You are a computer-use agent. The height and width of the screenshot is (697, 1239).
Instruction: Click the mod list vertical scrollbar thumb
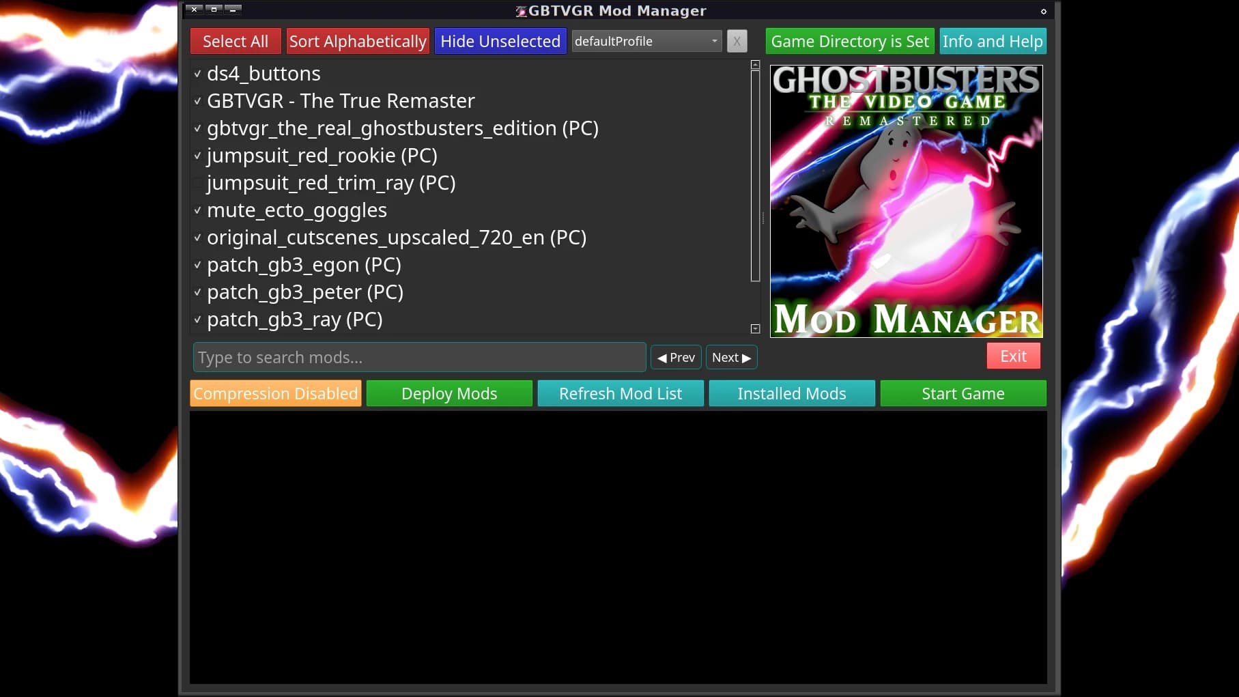click(755, 175)
